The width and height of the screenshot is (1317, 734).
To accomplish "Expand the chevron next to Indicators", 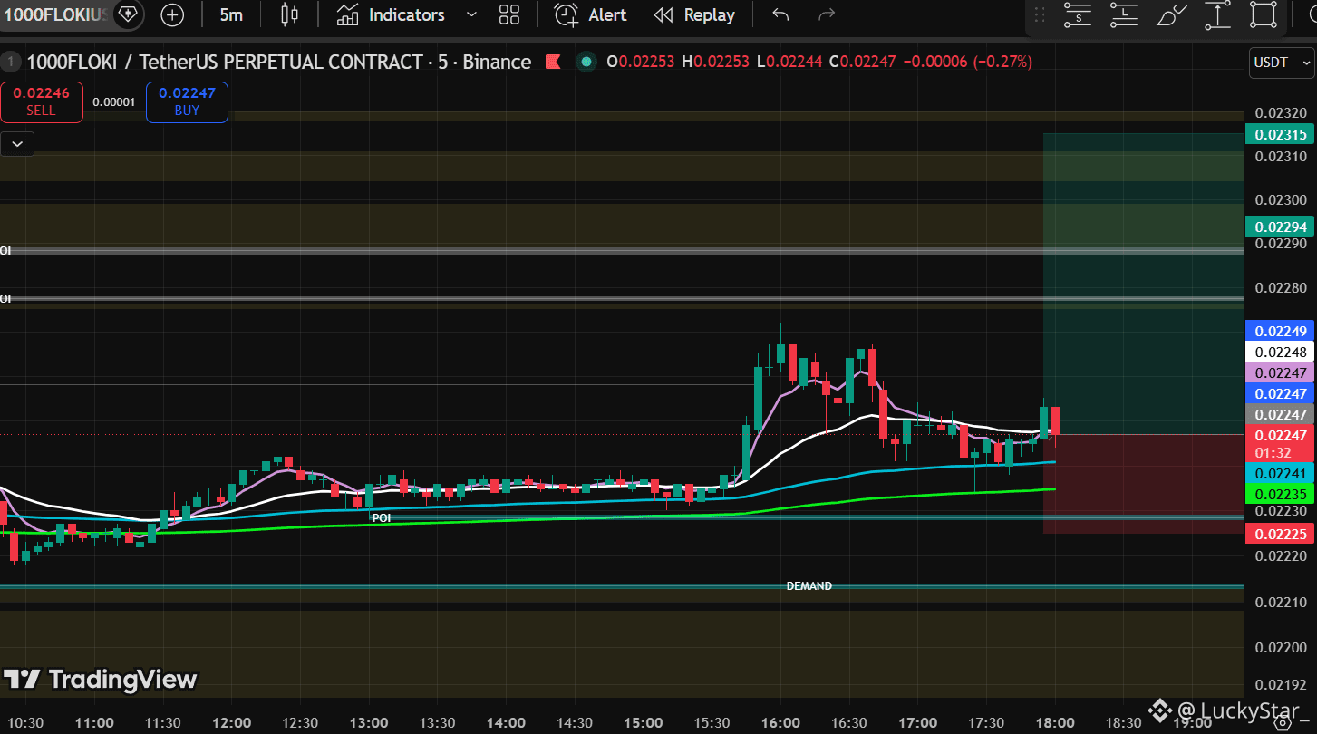I will pyautogui.click(x=470, y=14).
